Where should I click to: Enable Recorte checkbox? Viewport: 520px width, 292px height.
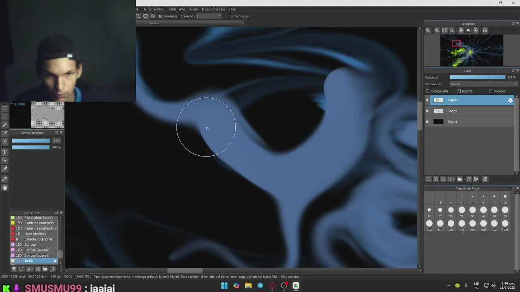pyautogui.click(x=459, y=91)
